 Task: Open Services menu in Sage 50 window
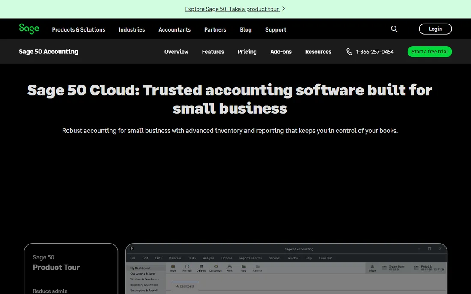[274, 258]
